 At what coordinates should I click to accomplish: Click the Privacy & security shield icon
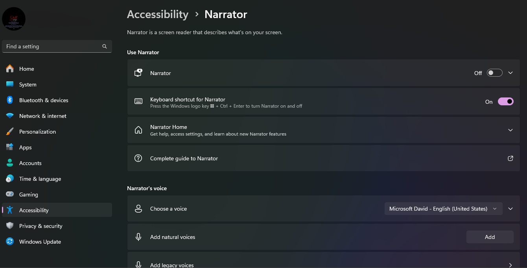10,226
